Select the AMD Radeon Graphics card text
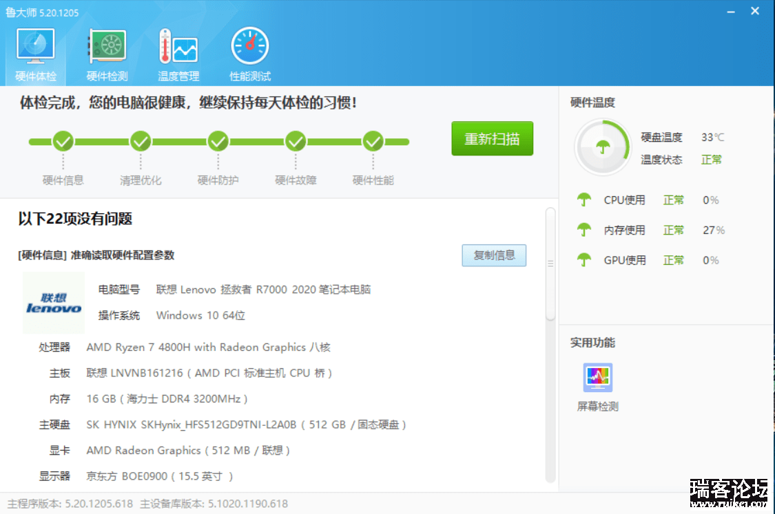775x514 pixels. tap(188, 450)
